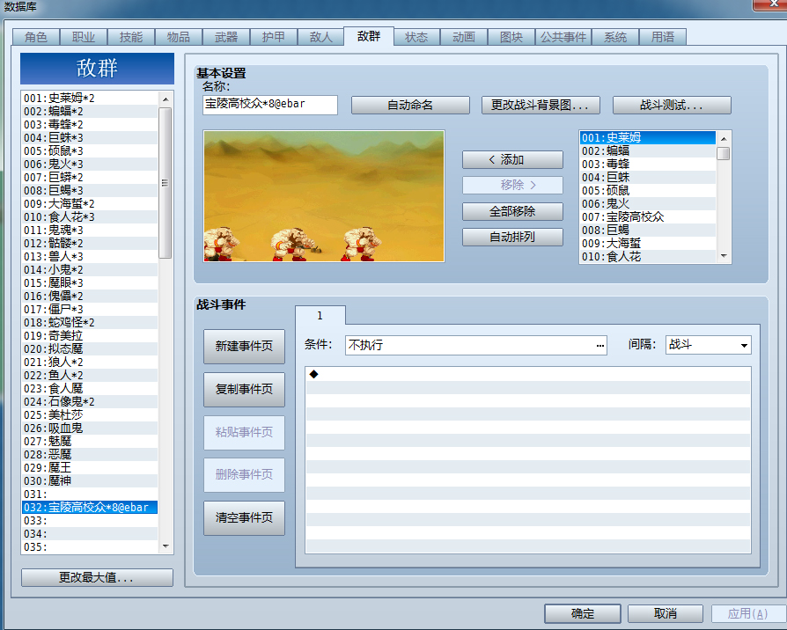The height and width of the screenshot is (630, 787).
Task: Switch to the 武器 tab
Action: click(x=226, y=37)
